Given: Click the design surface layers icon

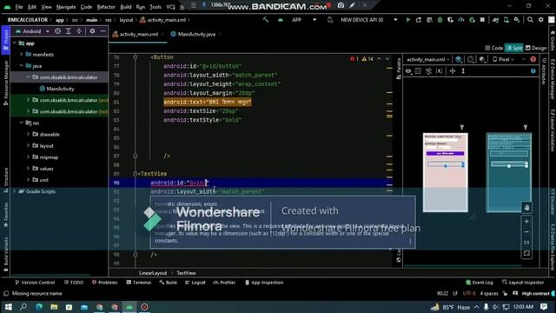Looking at the screenshot, I should 459,59.
